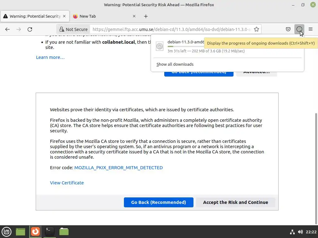The width and height of the screenshot is (318, 238).
Task: Click the Firefox taskbar icon
Action: pos(35,232)
